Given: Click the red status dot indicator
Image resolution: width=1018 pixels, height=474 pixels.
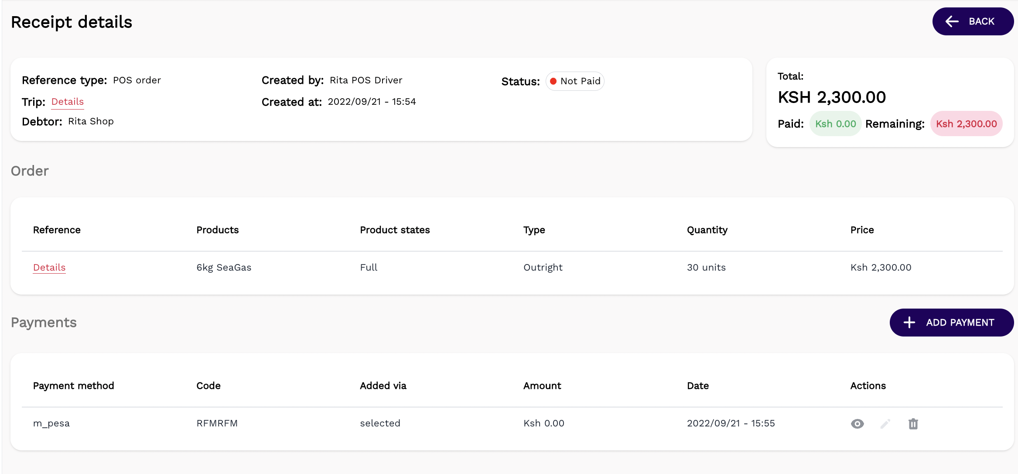Looking at the screenshot, I should [553, 81].
